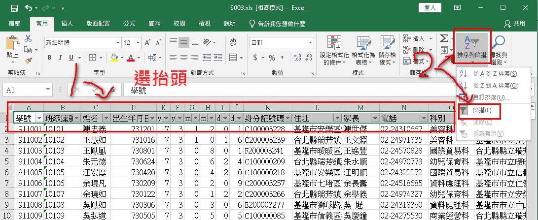Switch to the 版面配置 page layout tab
This screenshot has height=220, width=538.
coord(98,24)
